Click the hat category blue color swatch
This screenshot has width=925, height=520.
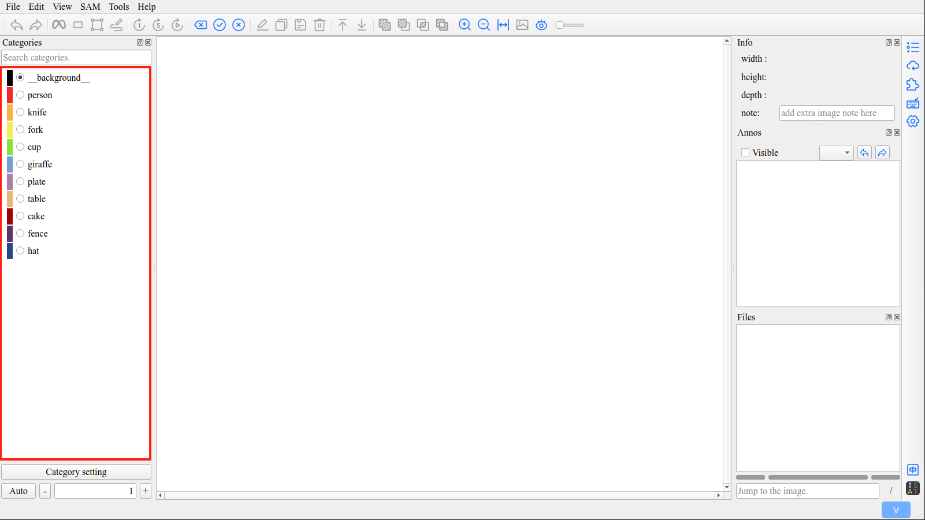(x=10, y=250)
